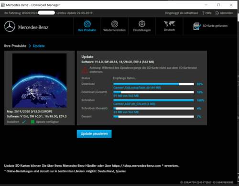Click the Software V14.0 update version line
Image resolution: width=239 pixels, height=186 pixels.
pos(118,62)
